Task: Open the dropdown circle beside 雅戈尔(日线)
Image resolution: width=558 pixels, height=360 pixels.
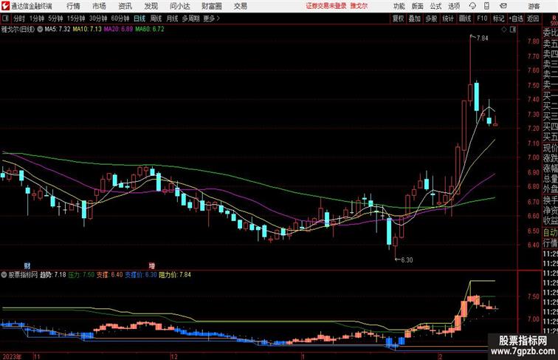Action: pos(40,30)
